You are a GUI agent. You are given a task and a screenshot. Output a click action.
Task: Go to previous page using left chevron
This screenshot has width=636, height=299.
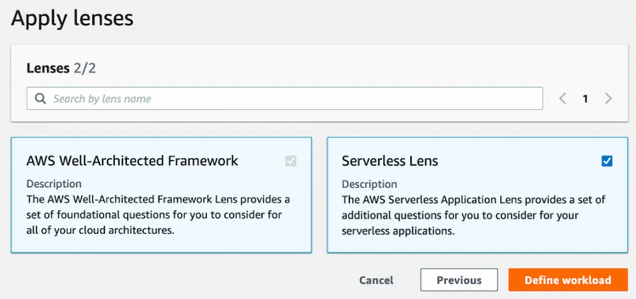click(562, 98)
